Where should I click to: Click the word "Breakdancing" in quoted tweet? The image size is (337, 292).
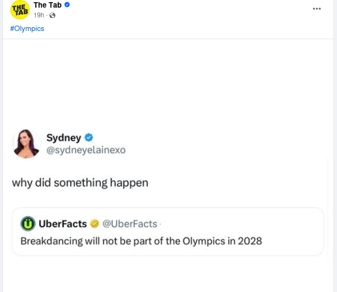pyautogui.click(x=52, y=241)
